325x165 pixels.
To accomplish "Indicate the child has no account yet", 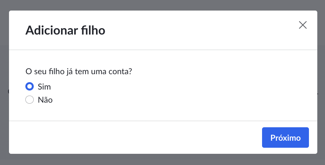I will coord(30,100).
